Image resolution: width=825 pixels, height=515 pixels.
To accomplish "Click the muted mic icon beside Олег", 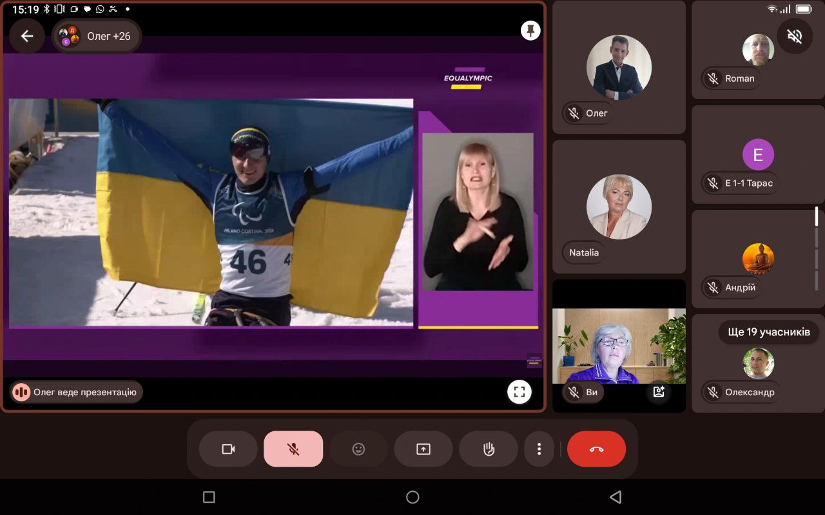I will pos(574,113).
